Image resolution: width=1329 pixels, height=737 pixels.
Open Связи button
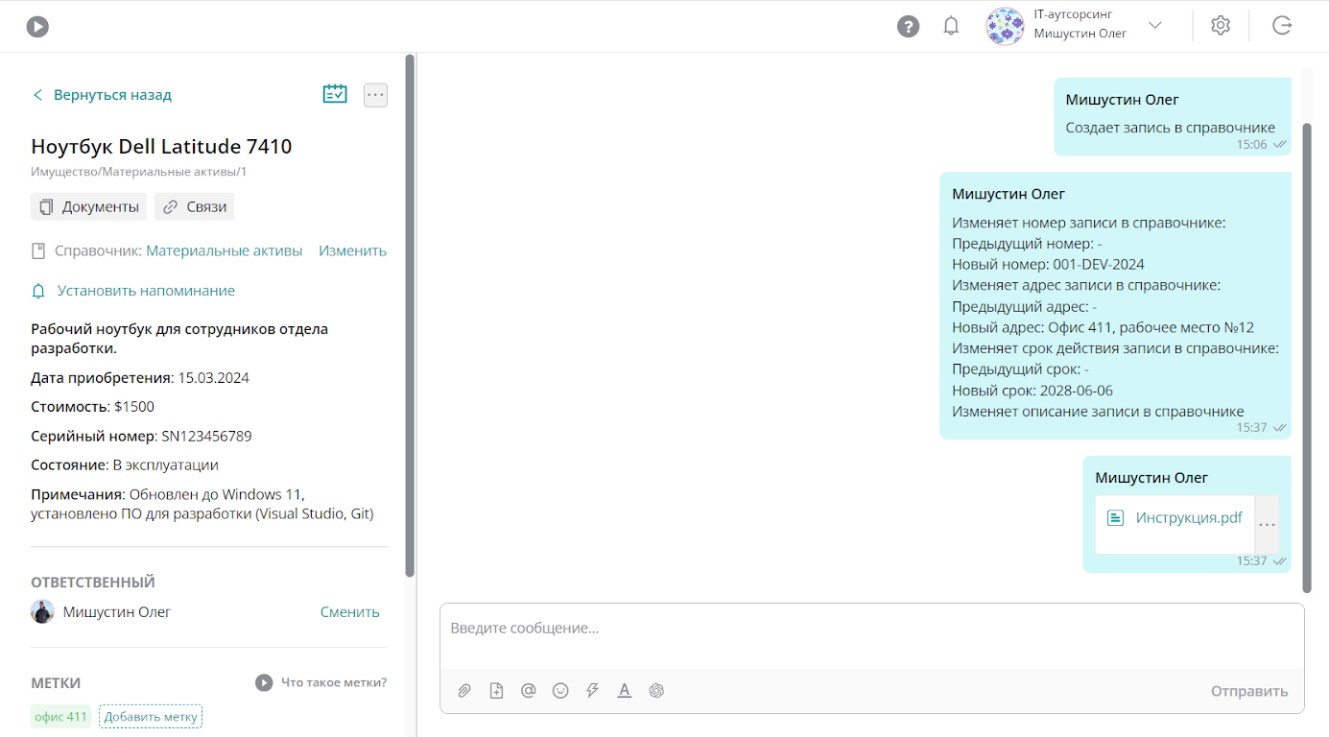[194, 206]
